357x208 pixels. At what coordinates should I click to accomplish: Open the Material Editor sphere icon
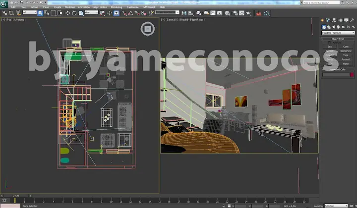[x=227, y=13]
